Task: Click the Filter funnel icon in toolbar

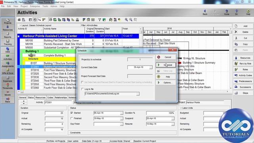Action: 100,19
